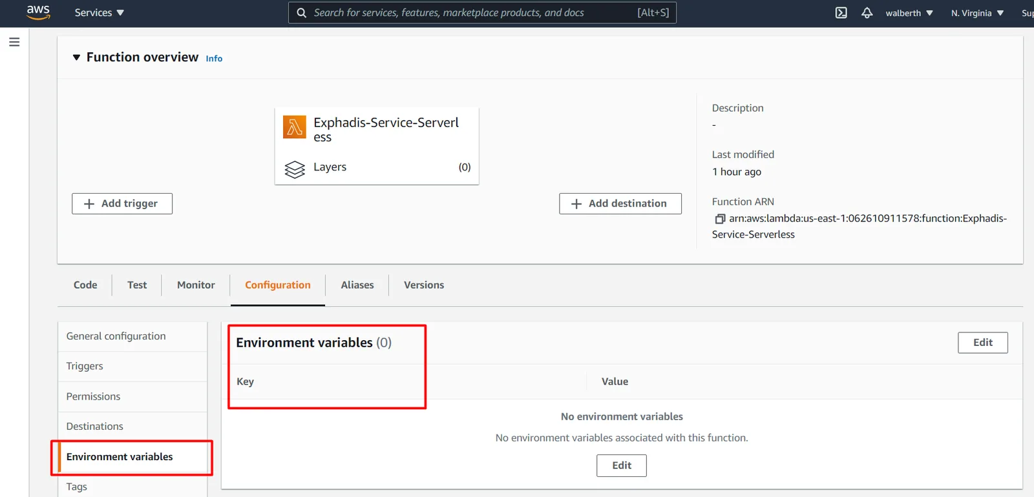The height and width of the screenshot is (497, 1034).
Task: Open Tags in configuration side list
Action: [132, 486]
